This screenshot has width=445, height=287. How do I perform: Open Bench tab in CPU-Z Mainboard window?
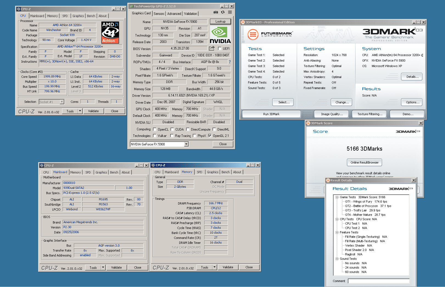pyautogui.click(x=114, y=172)
